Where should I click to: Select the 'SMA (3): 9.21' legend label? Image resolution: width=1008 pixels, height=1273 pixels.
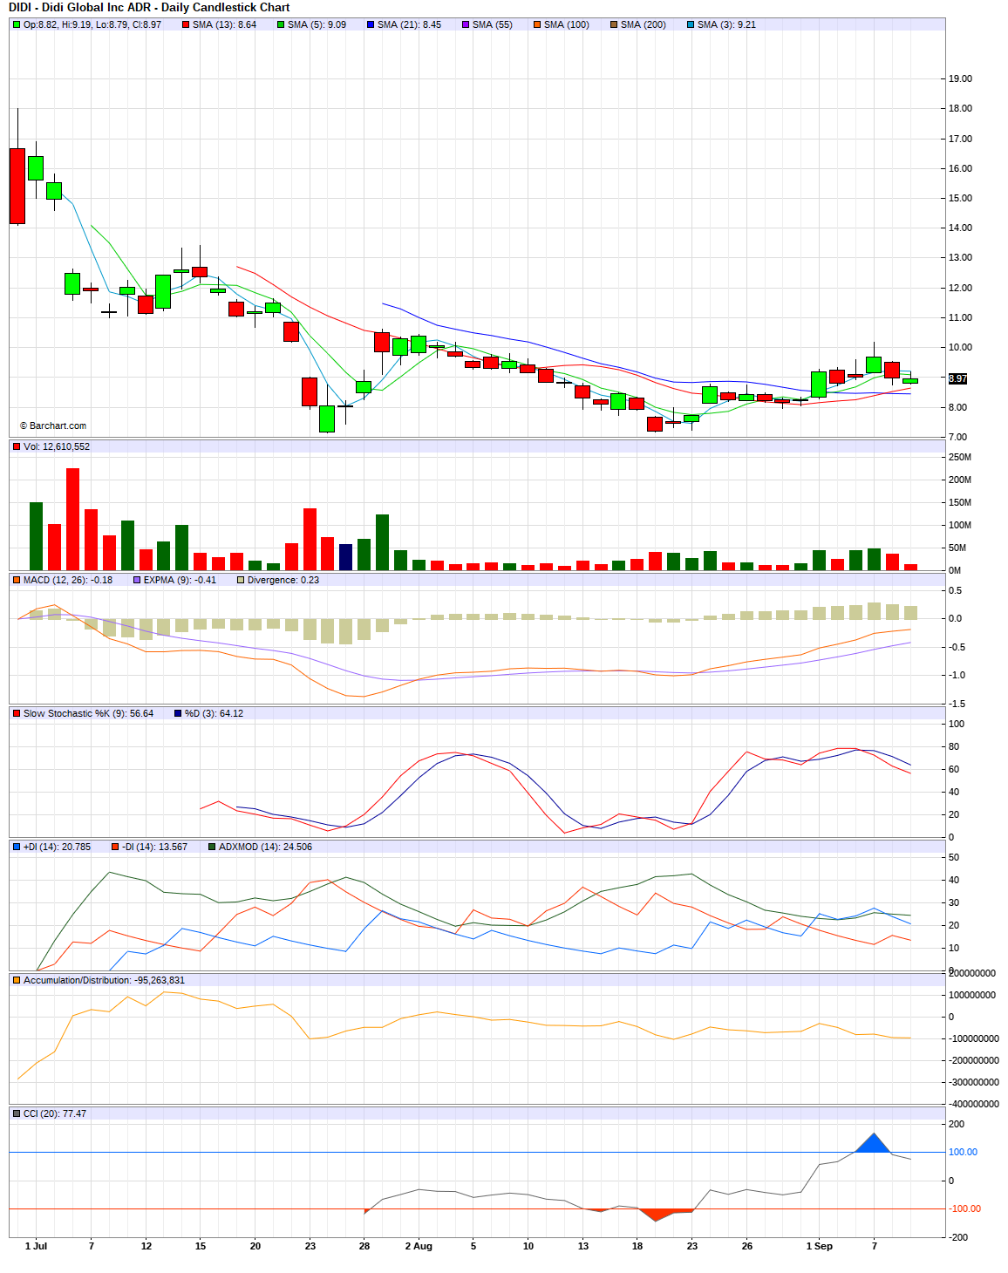point(727,24)
